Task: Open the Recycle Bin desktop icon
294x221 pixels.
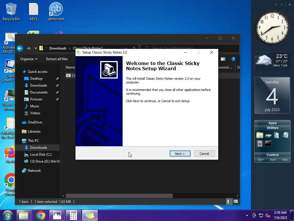Action: (x=11, y=12)
